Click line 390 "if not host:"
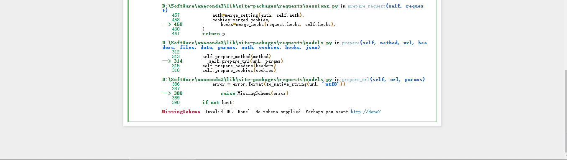This screenshot has height=160, width=567. click(218, 102)
